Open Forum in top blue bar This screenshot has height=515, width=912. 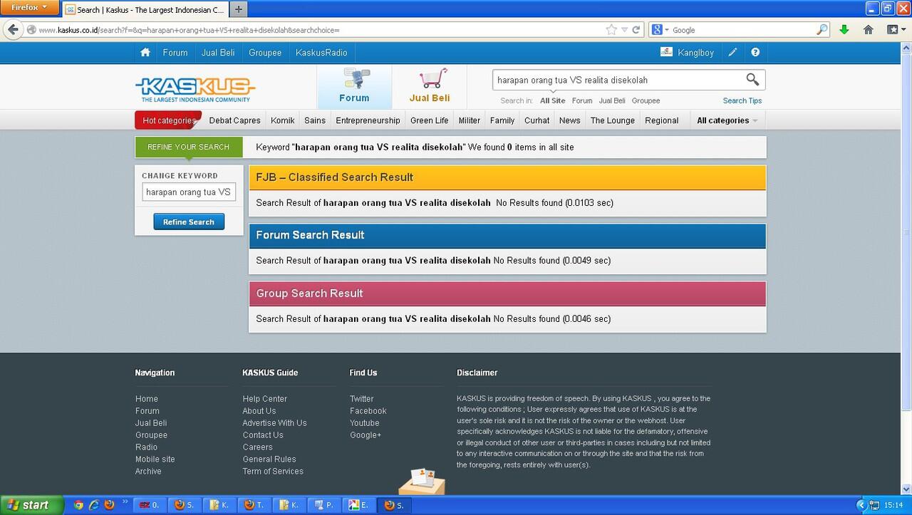[x=175, y=52]
